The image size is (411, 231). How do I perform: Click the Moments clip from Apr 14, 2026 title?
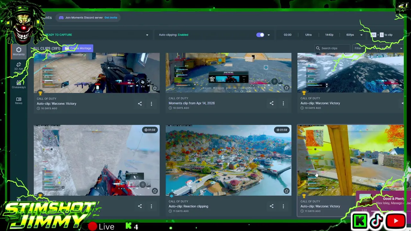192,103
